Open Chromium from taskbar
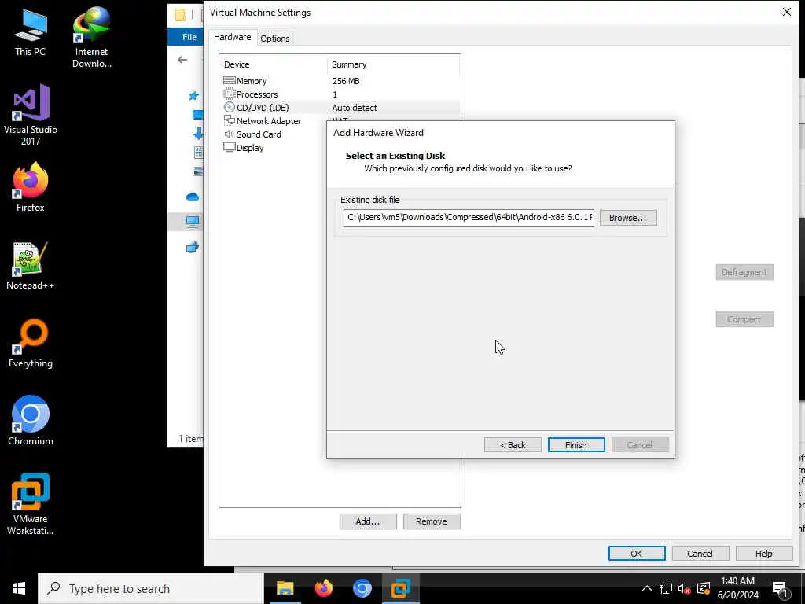 [362, 588]
